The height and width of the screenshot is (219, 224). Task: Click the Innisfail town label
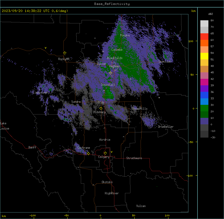coord(108,85)
